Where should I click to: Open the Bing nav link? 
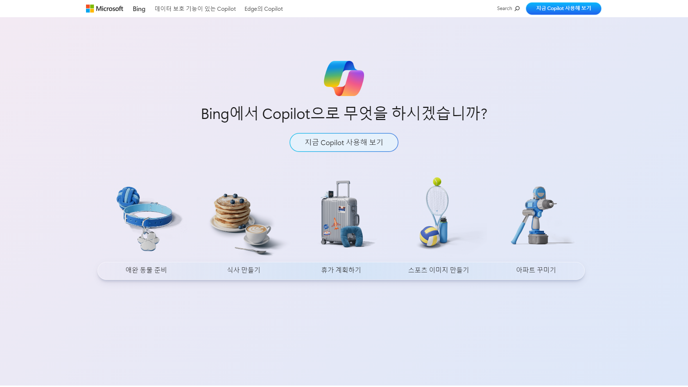point(139,9)
